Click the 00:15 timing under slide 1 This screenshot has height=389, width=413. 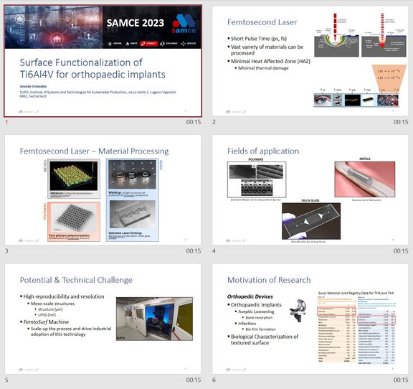tap(194, 122)
